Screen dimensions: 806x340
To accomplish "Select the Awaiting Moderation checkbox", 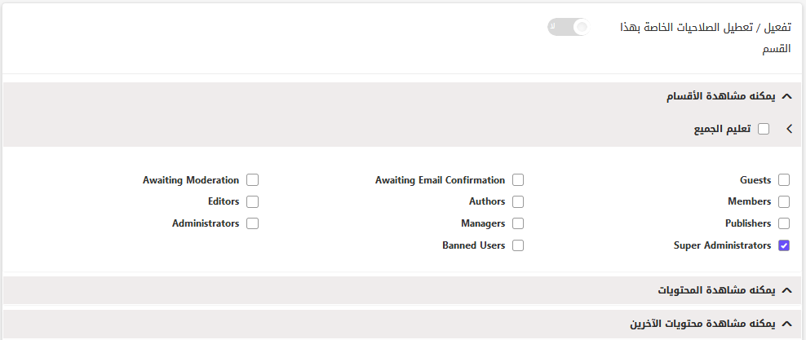I will pyautogui.click(x=252, y=180).
